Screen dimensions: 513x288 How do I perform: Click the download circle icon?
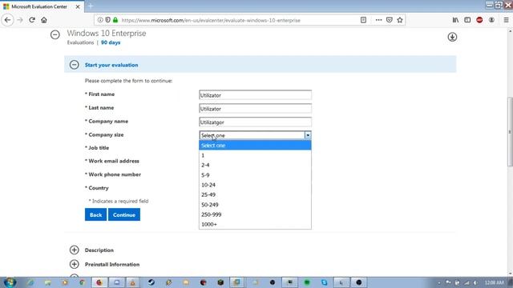point(452,37)
